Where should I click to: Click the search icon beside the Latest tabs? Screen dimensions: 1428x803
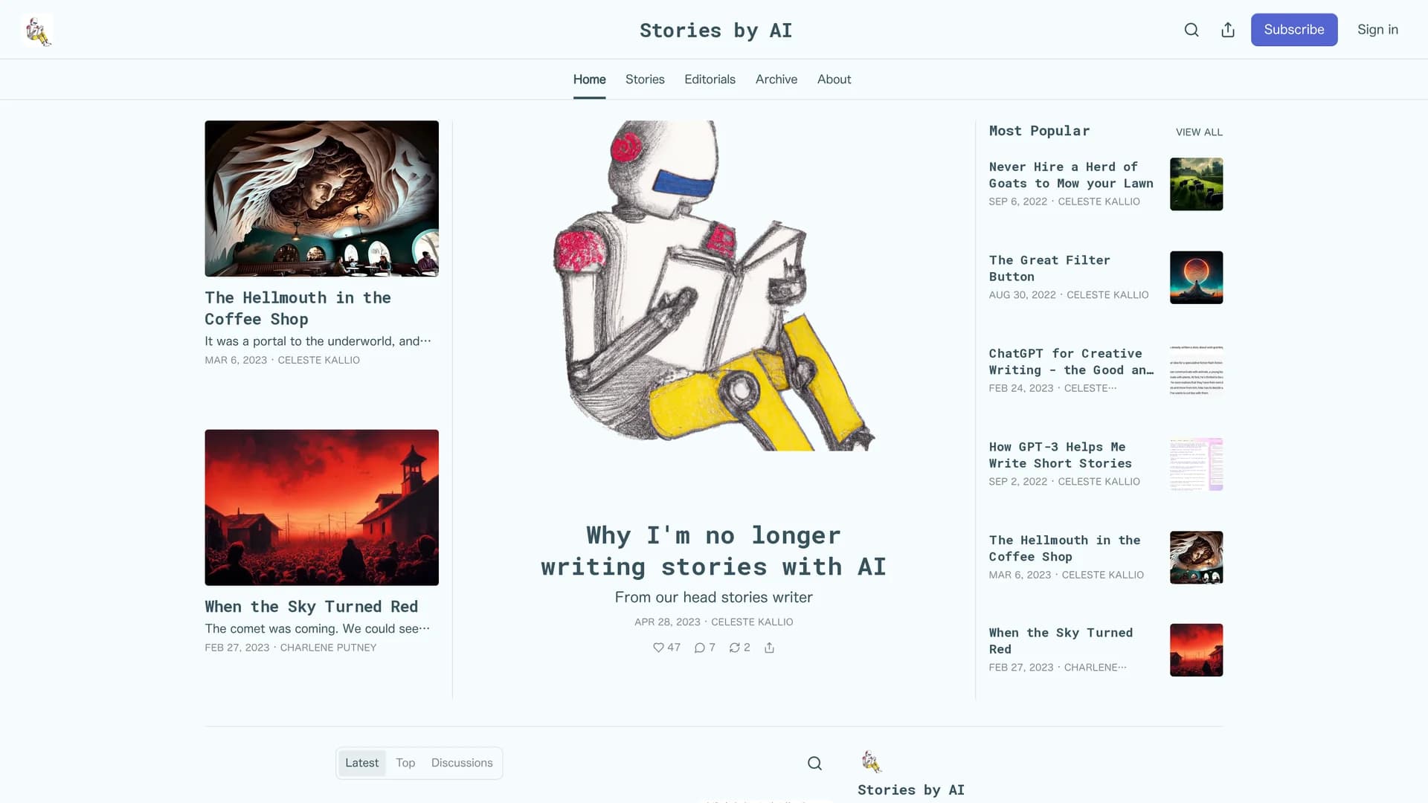coord(814,763)
